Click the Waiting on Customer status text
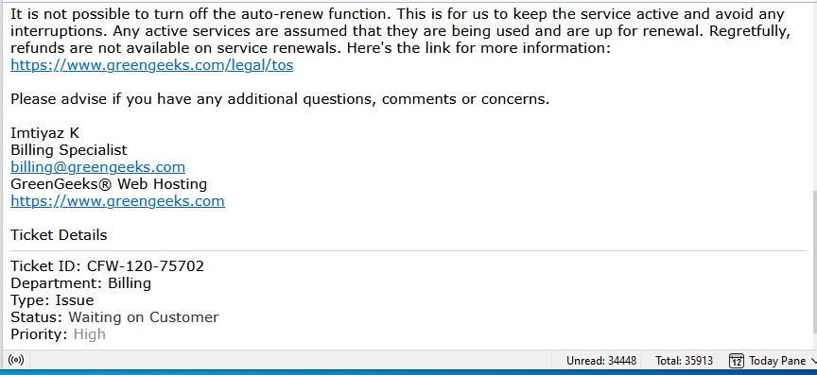 144,317
